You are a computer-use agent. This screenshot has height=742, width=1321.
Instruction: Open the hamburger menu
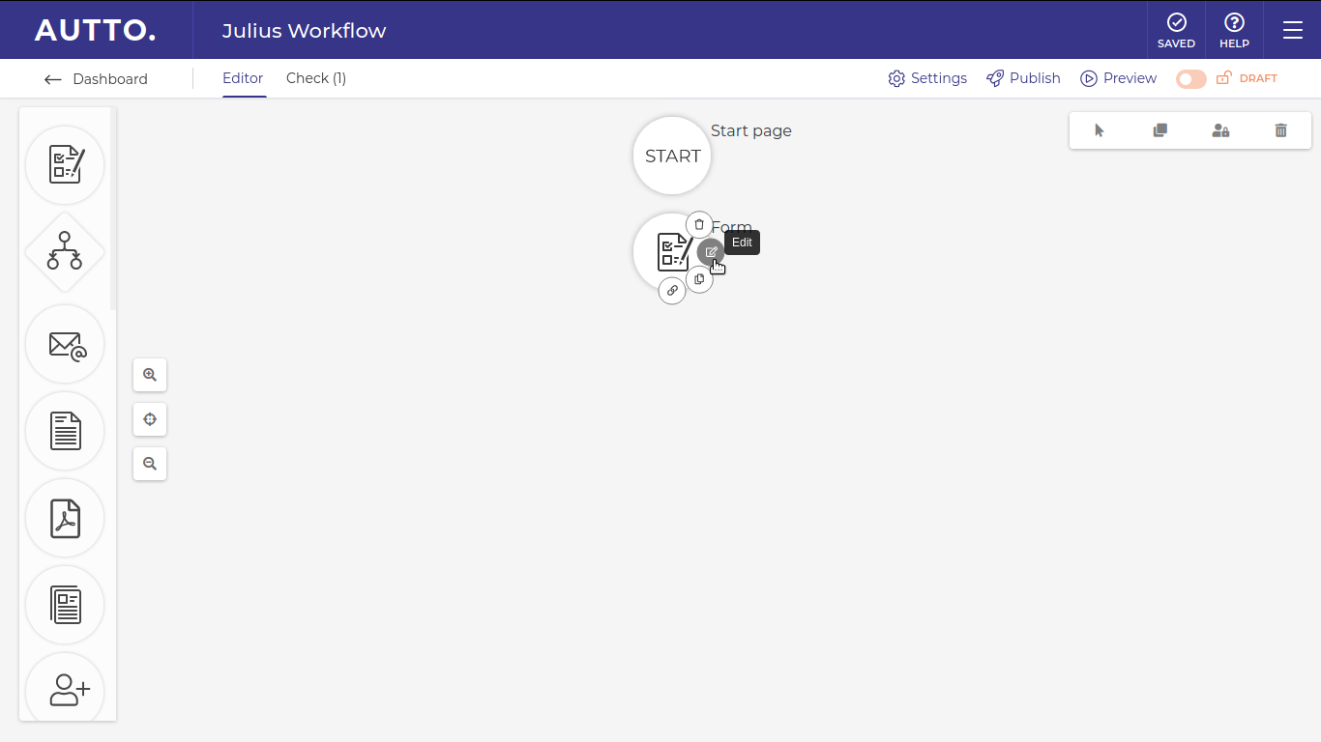coord(1293,30)
